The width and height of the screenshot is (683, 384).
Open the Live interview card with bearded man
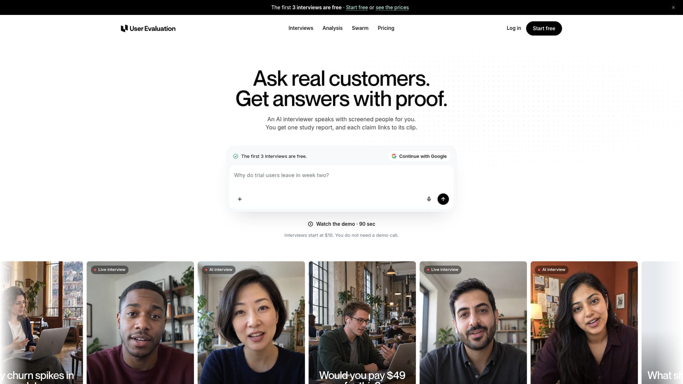click(x=473, y=323)
